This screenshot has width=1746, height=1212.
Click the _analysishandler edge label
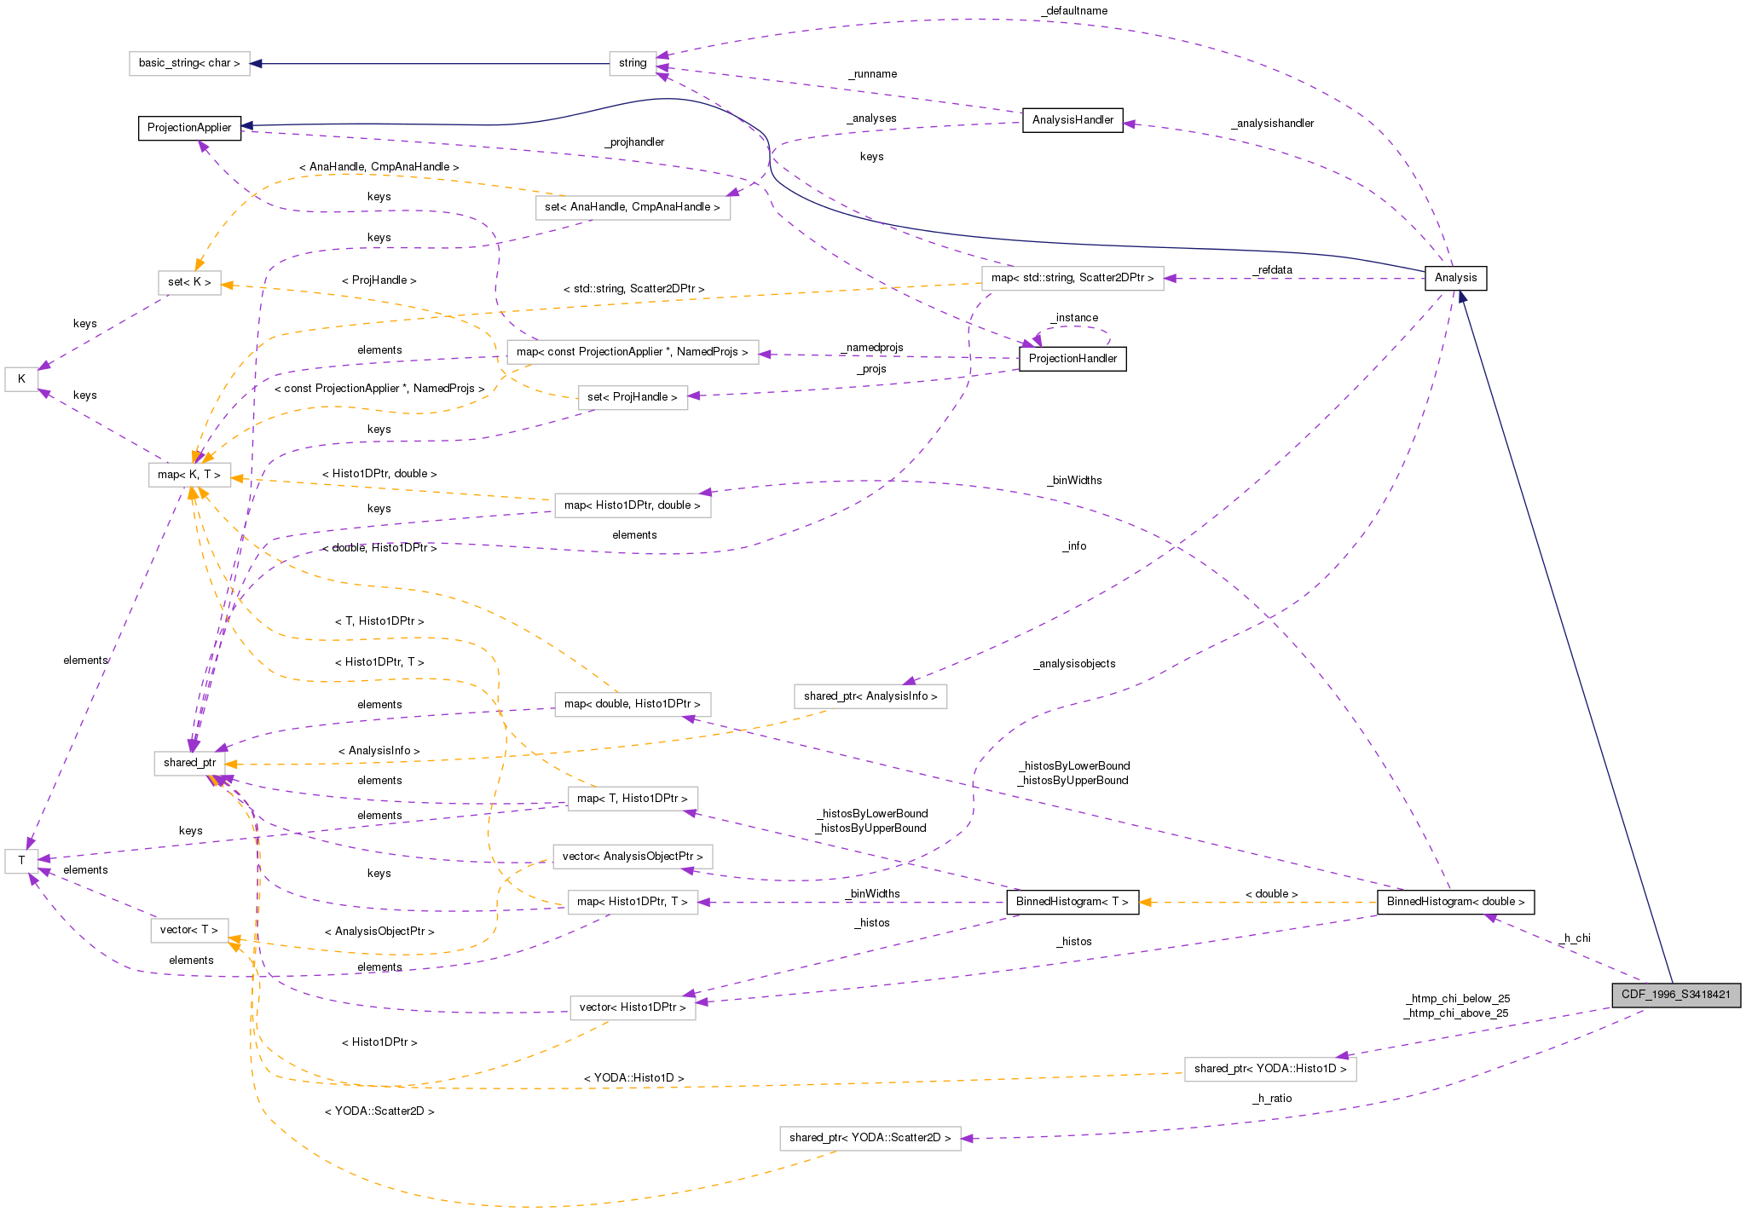pos(1273,124)
